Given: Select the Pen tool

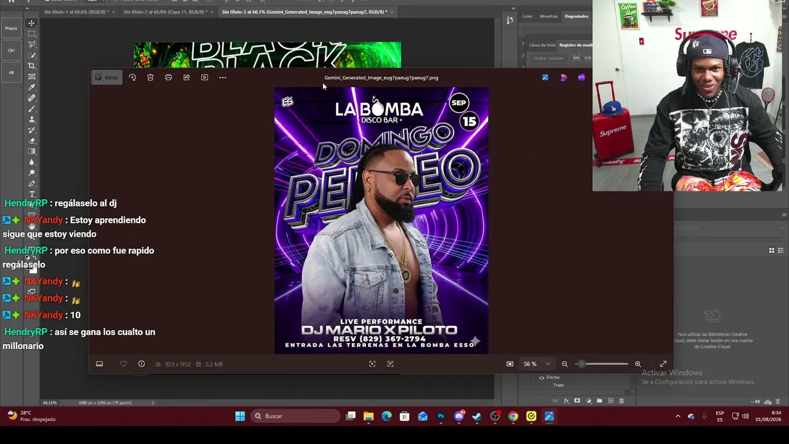Looking at the screenshot, I should [x=31, y=184].
